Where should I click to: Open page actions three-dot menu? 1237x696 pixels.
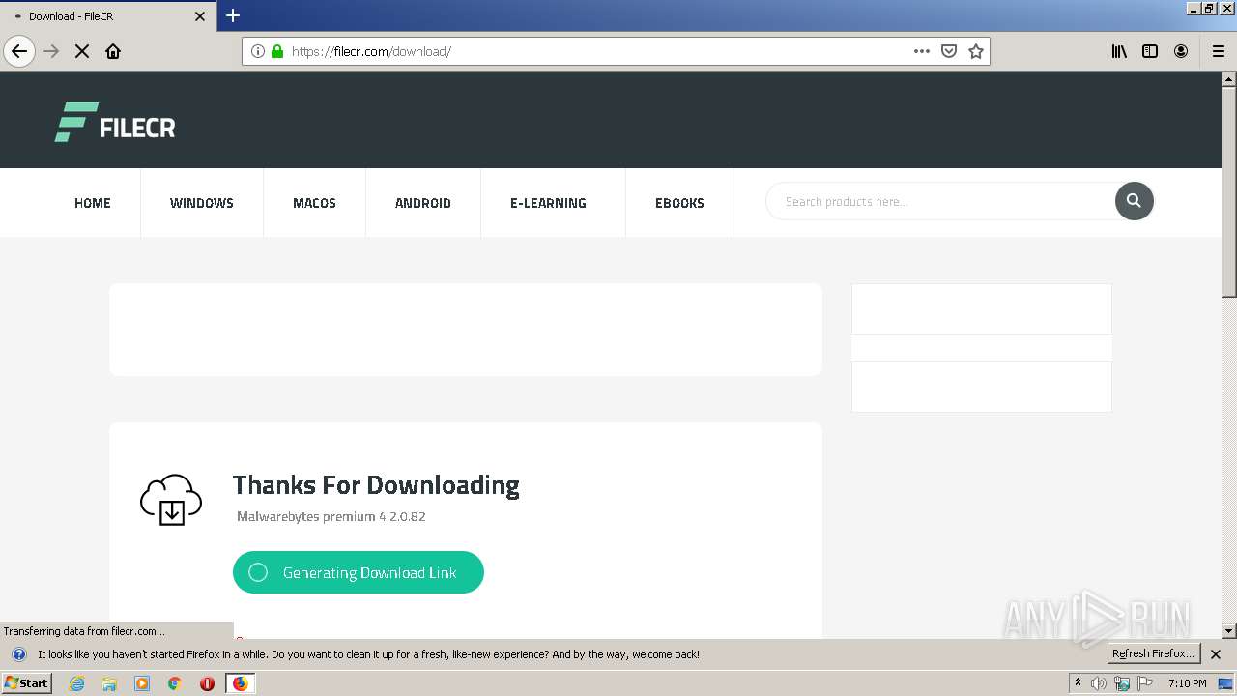922,51
